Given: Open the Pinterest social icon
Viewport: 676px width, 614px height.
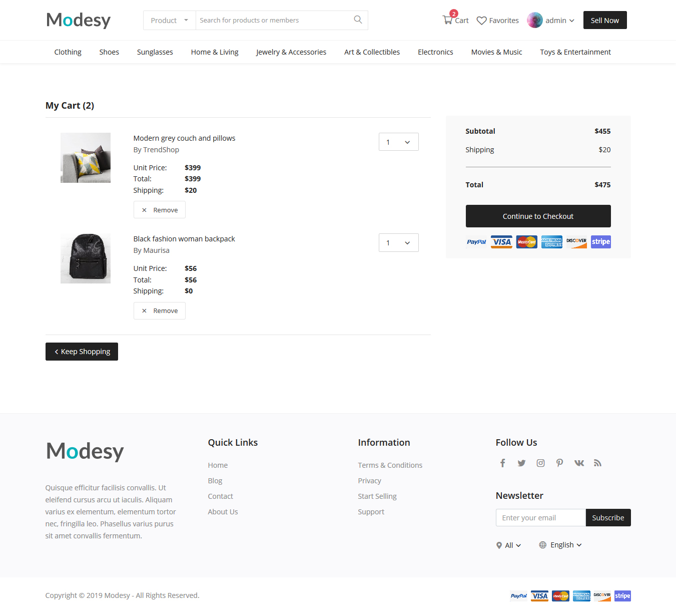Looking at the screenshot, I should pyautogui.click(x=559, y=463).
